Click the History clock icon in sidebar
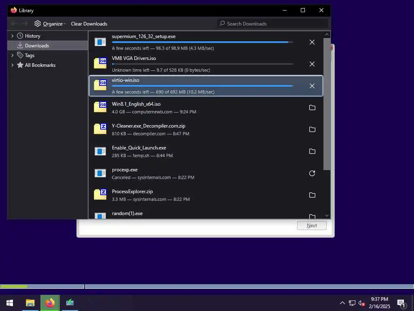 coord(20,36)
